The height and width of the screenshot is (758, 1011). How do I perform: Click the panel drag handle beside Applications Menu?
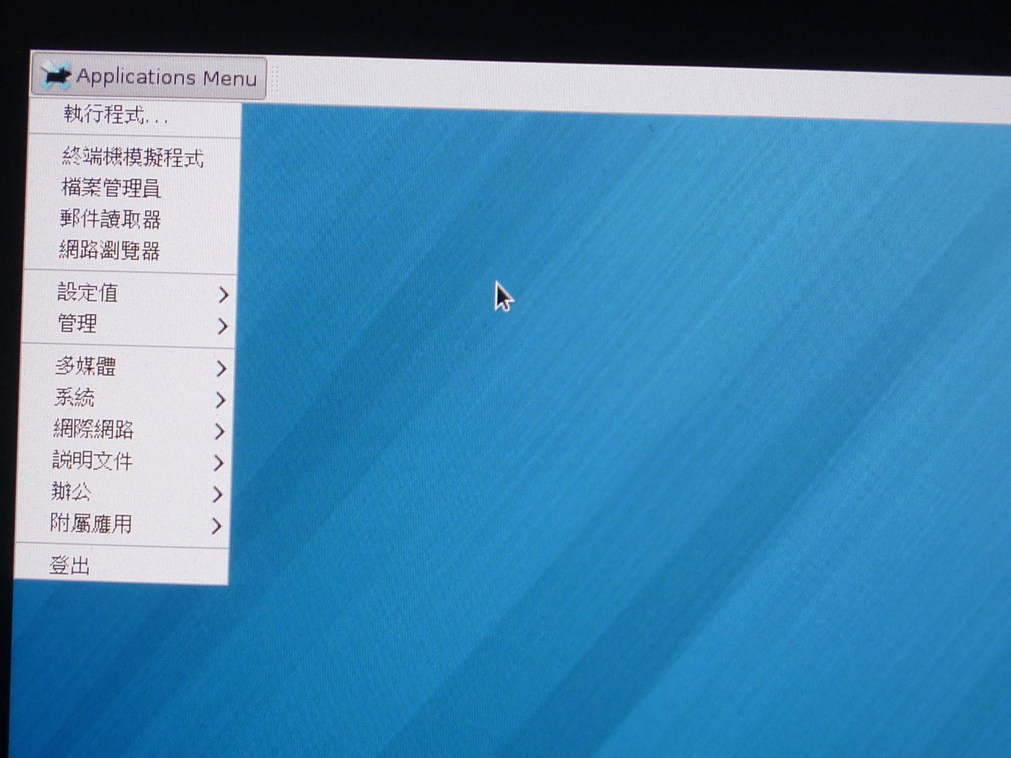(x=274, y=79)
